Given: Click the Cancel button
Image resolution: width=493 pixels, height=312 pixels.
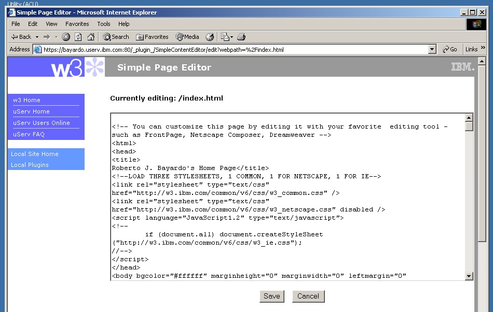Looking at the screenshot, I should point(308,296).
